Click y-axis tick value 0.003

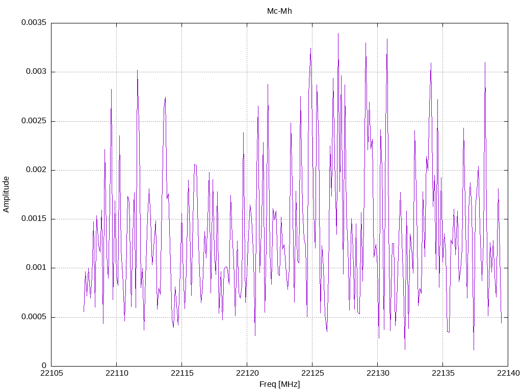[36, 72]
